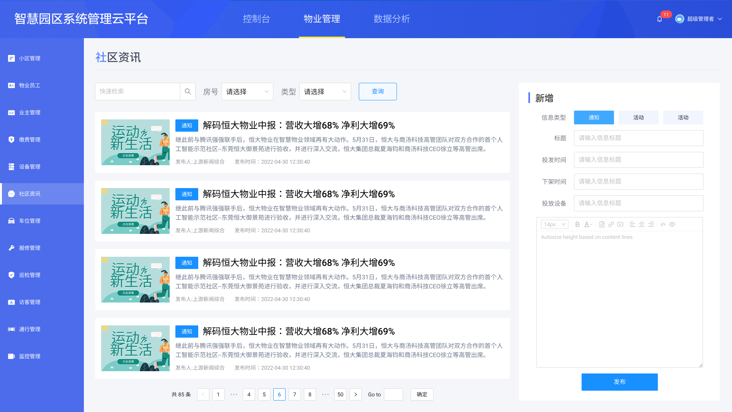Click the quick search magnifier icon

[188, 92]
